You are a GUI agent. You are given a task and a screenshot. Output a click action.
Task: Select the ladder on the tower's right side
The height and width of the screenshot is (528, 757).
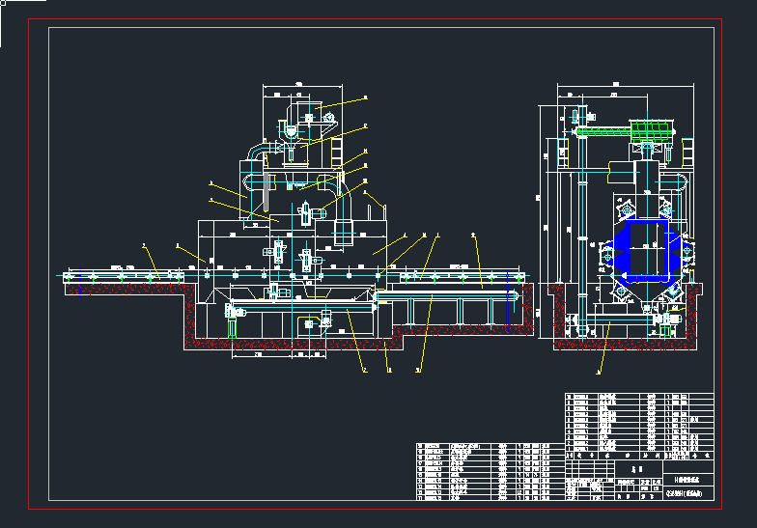337,151
